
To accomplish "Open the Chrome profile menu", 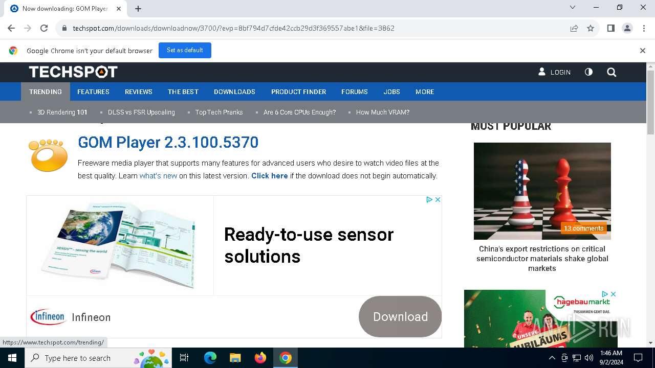I will pos(627,28).
